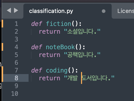Viewport: 134px width, 101px height.
Task: Click return keyword on line 2
Action: (50, 32)
